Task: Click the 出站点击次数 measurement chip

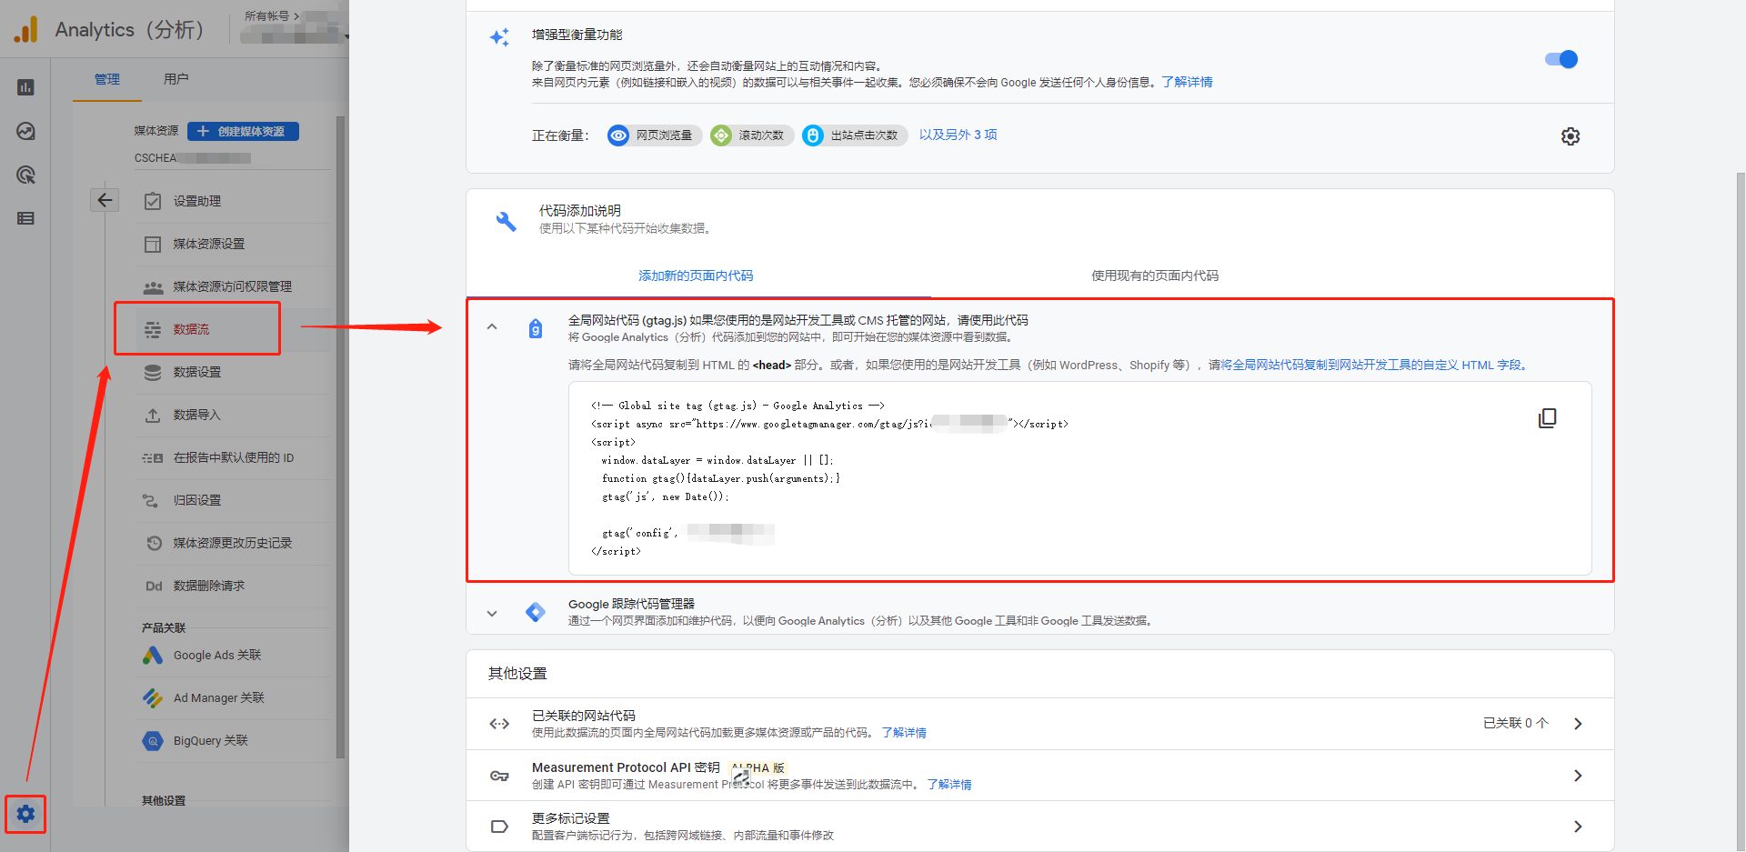Action: tap(855, 135)
